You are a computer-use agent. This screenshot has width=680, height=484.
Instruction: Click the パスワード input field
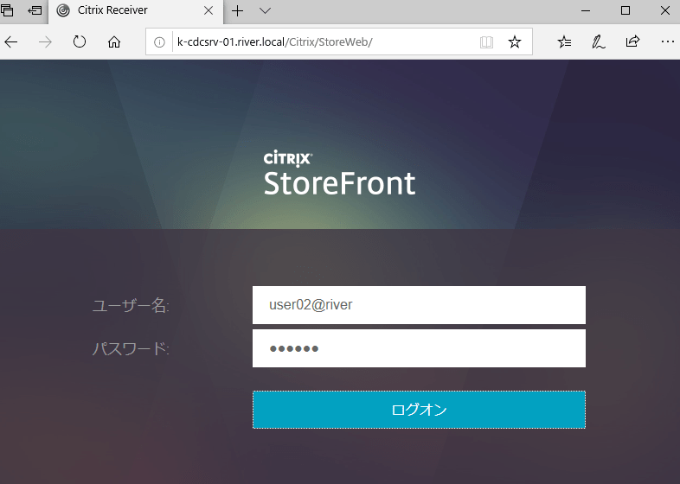coord(419,348)
